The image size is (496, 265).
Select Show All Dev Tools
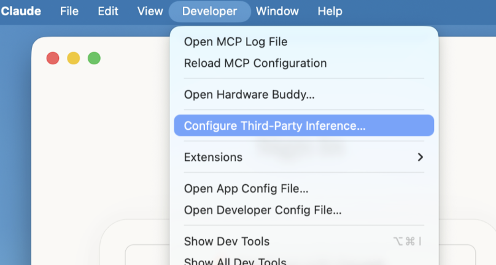[x=304, y=261]
